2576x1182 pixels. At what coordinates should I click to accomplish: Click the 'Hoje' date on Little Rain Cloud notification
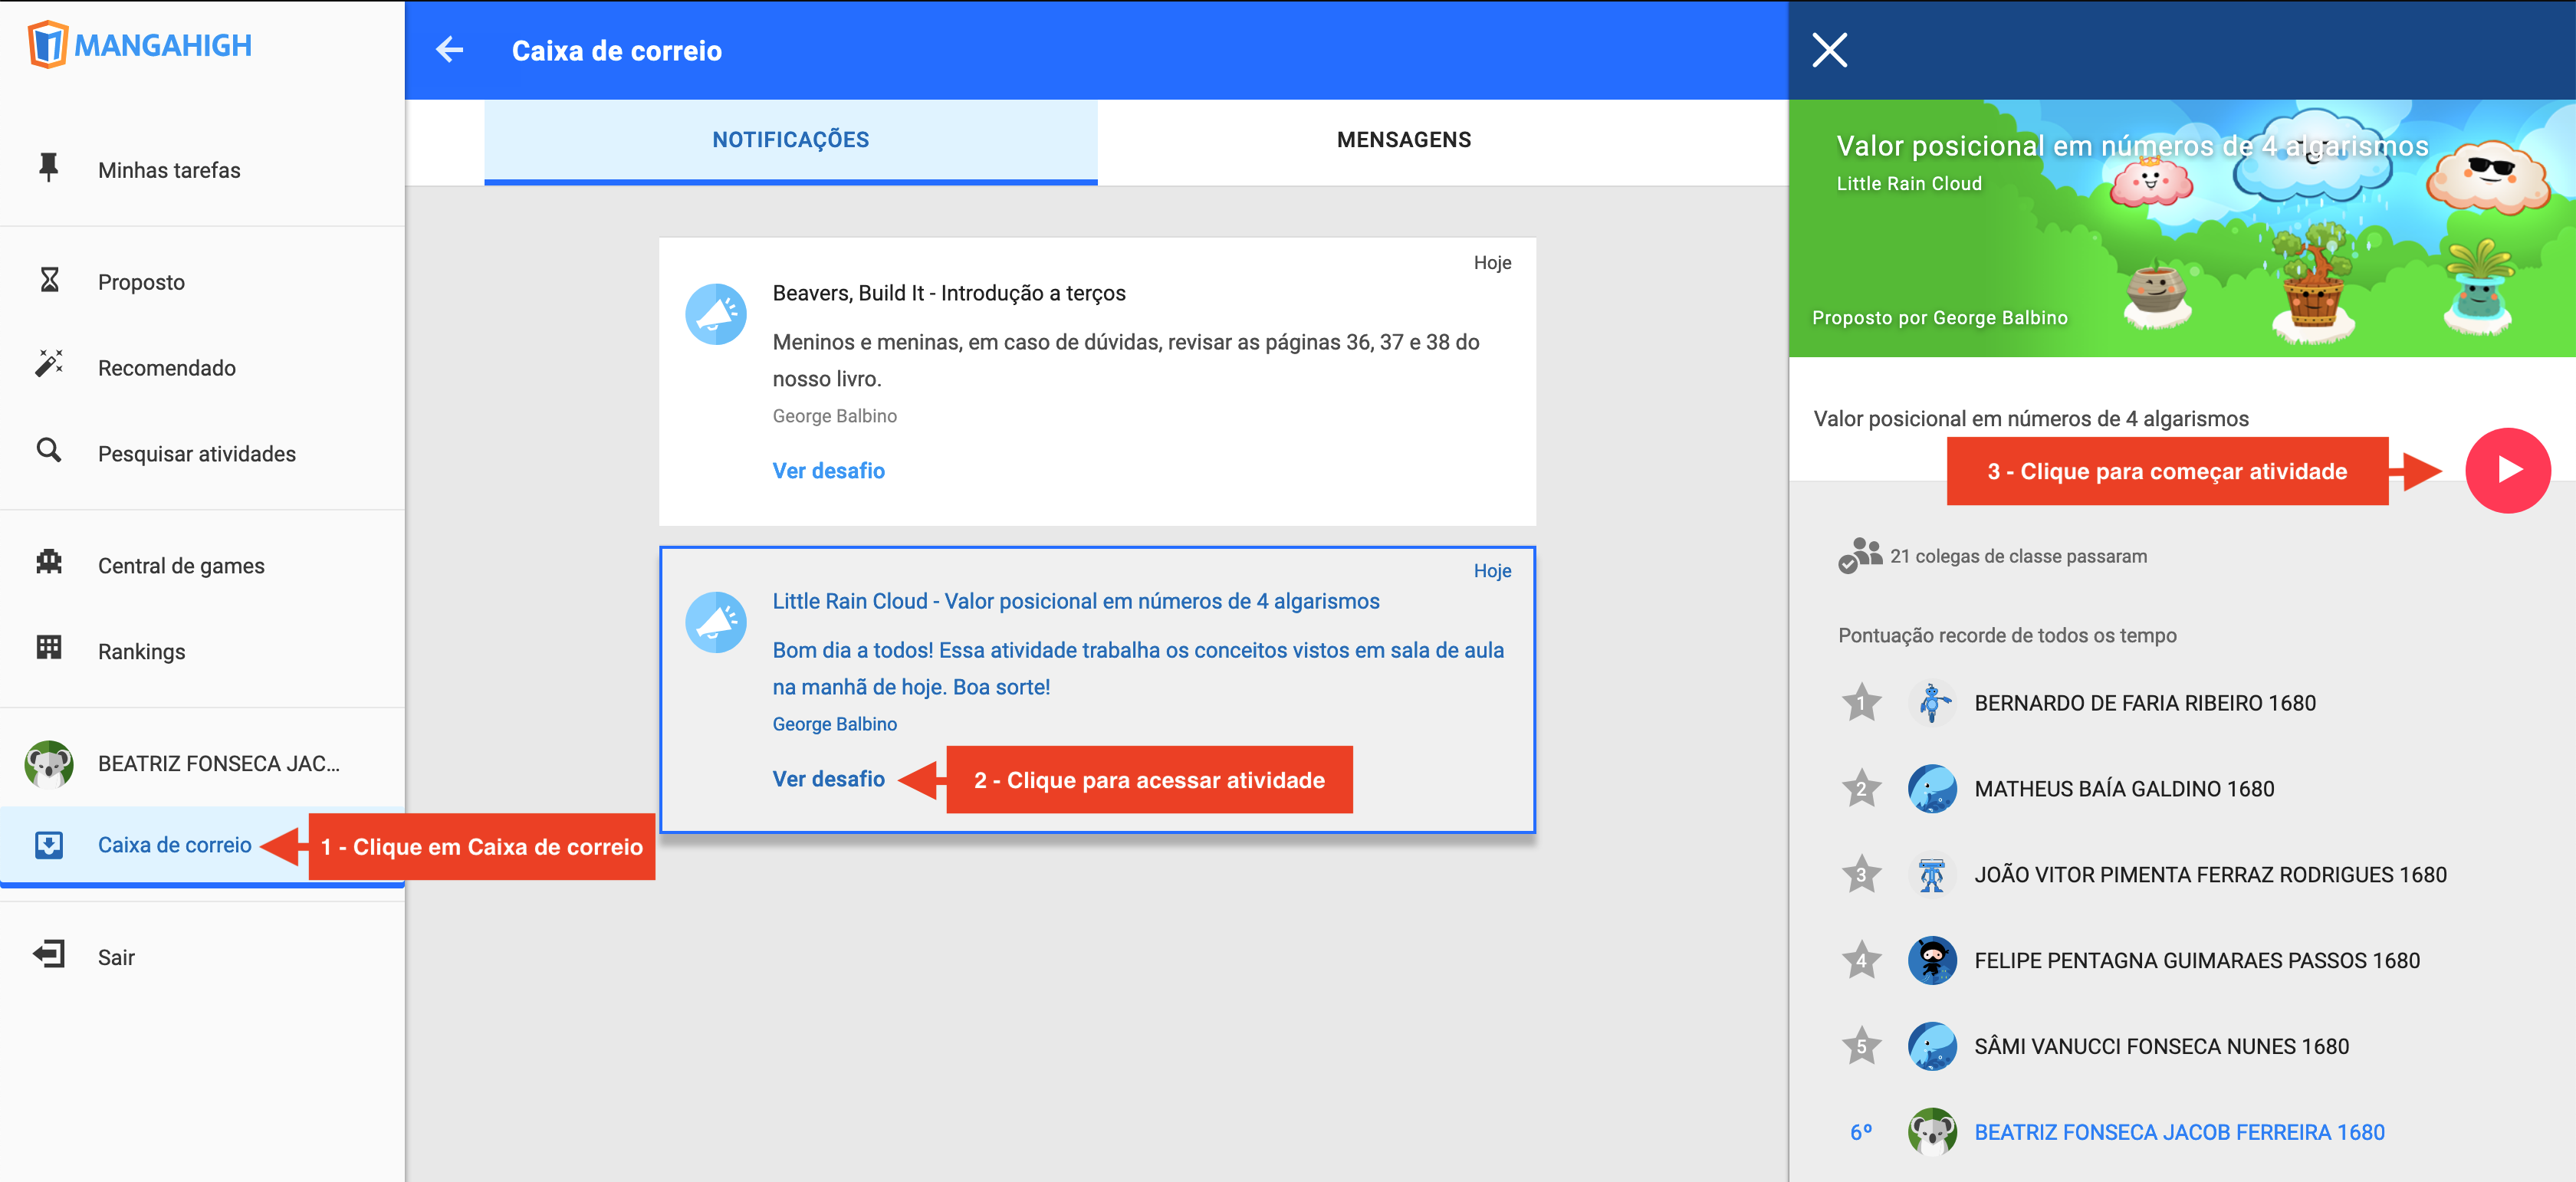click(x=1492, y=570)
